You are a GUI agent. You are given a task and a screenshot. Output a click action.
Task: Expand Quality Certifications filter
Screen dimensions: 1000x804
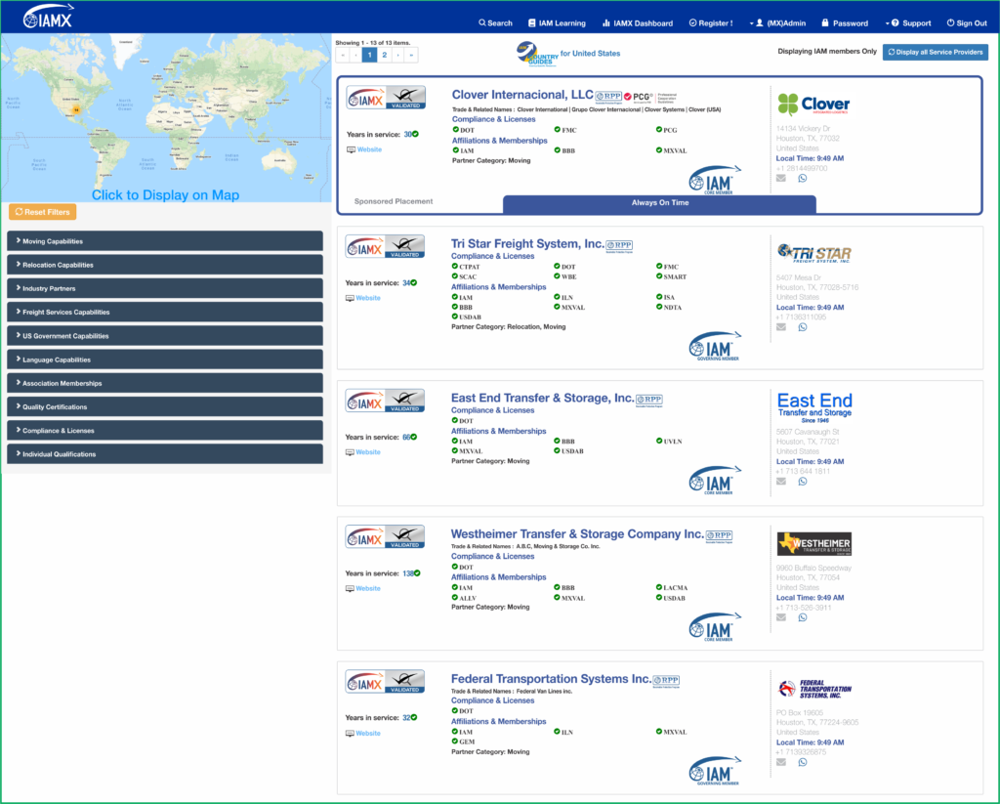tap(165, 407)
